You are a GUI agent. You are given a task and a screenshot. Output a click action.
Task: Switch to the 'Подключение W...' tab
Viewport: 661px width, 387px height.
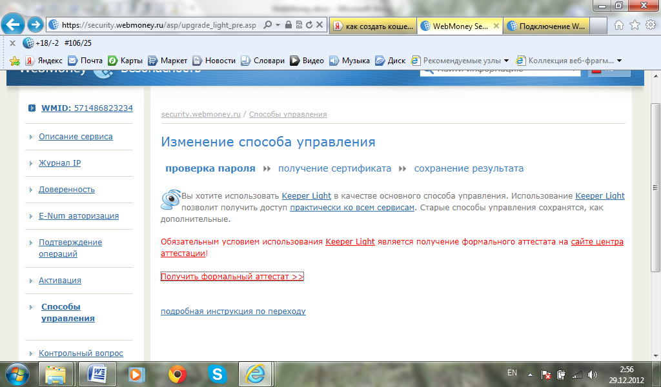tap(546, 26)
